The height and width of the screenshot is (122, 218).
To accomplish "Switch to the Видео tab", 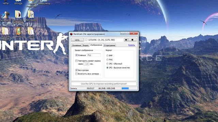I will pos(85,45).
